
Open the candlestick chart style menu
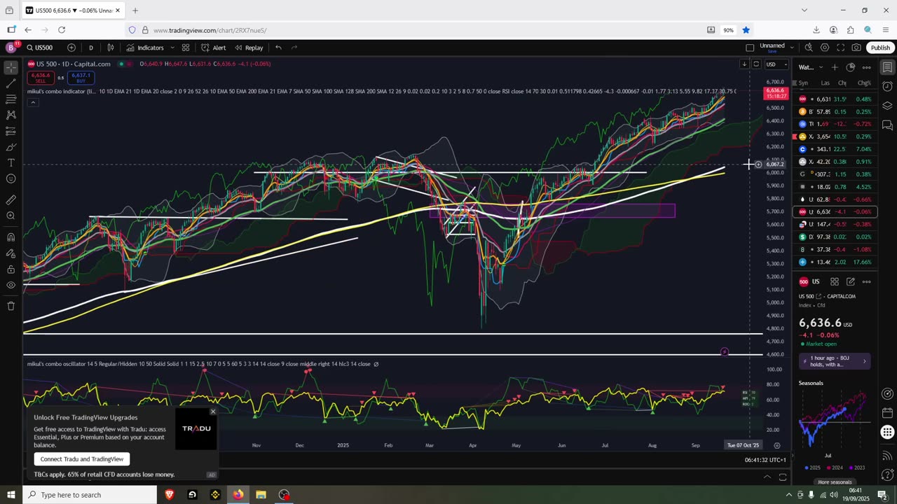111,48
